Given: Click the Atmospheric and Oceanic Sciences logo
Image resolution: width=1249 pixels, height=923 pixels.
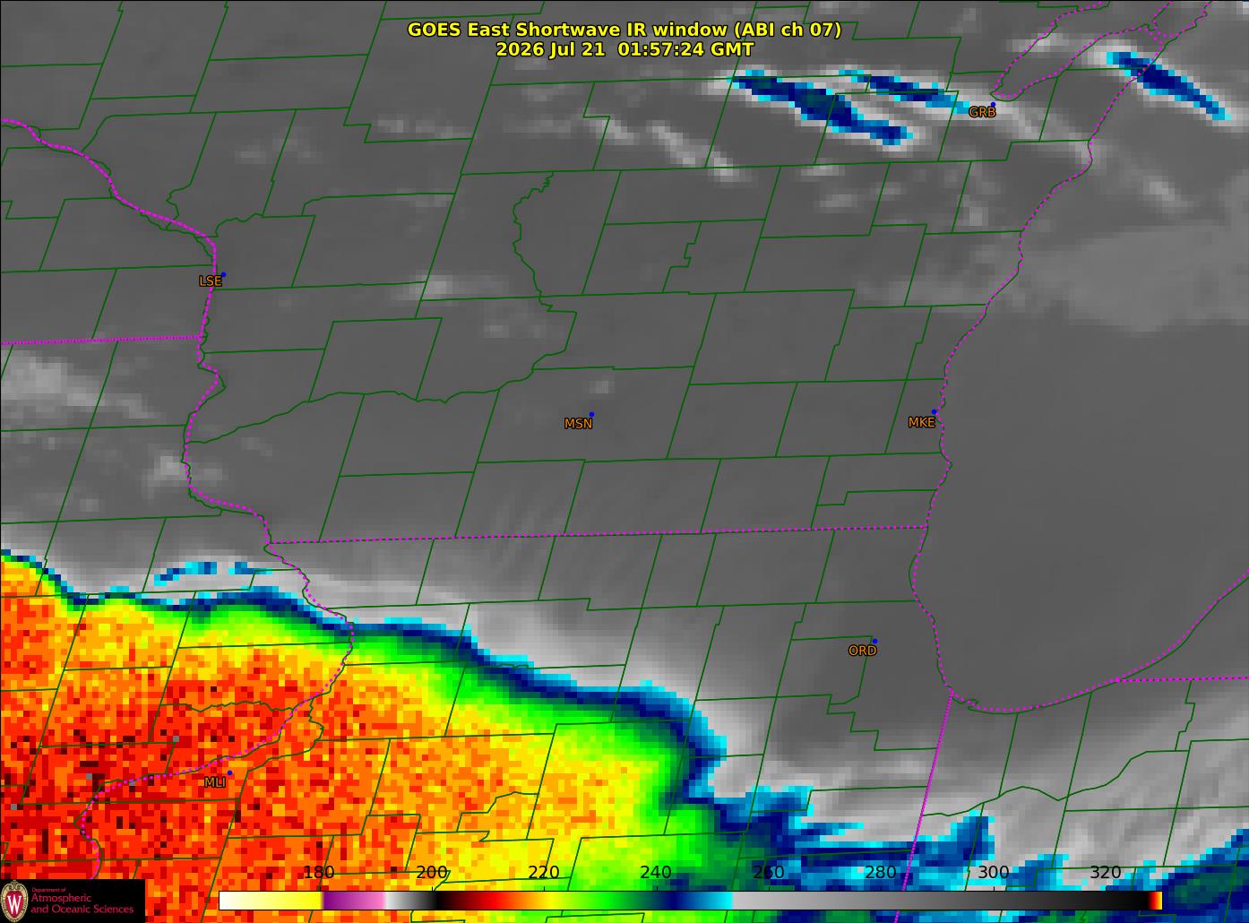Looking at the screenshot, I should [73, 901].
